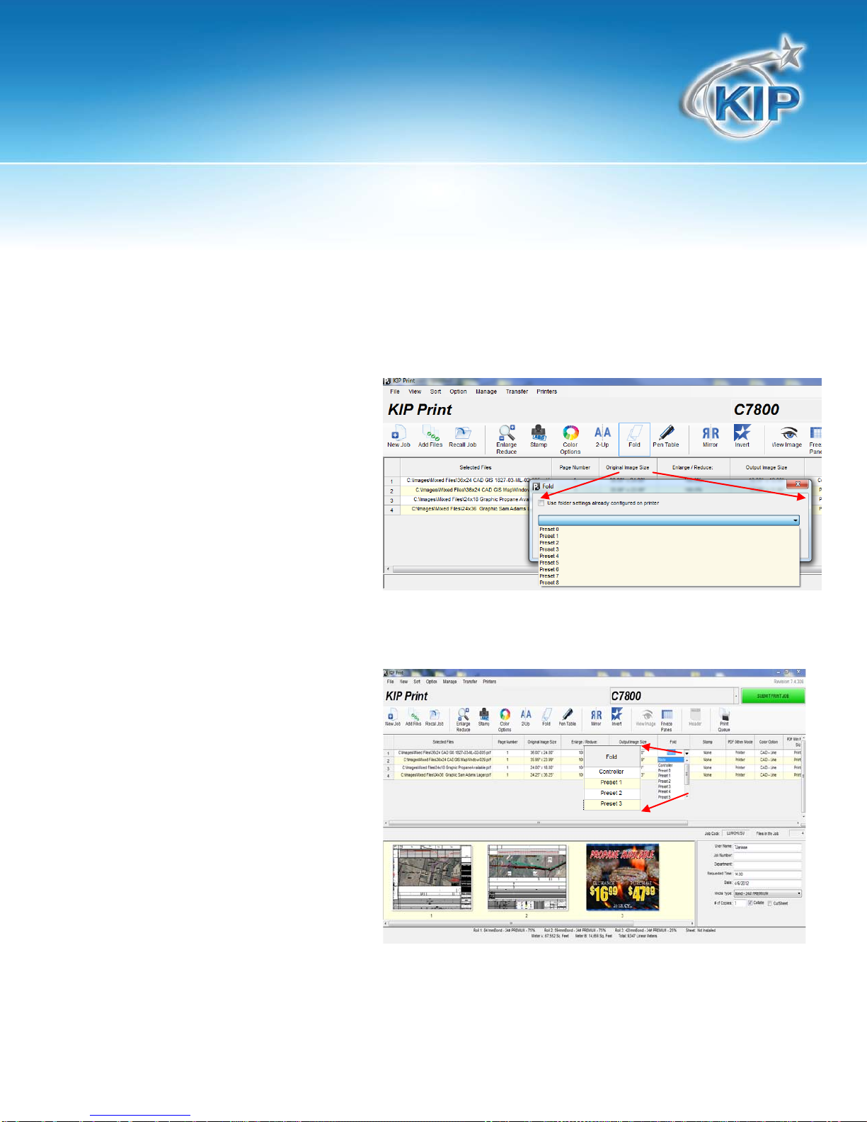Screen dimensions: 867x1122
Task: Close the Fold dialog
Action: point(798,485)
